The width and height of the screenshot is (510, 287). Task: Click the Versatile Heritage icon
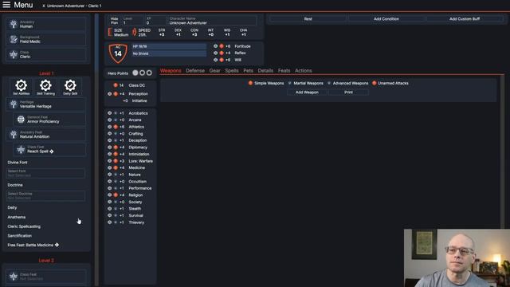pyautogui.click(x=14, y=104)
